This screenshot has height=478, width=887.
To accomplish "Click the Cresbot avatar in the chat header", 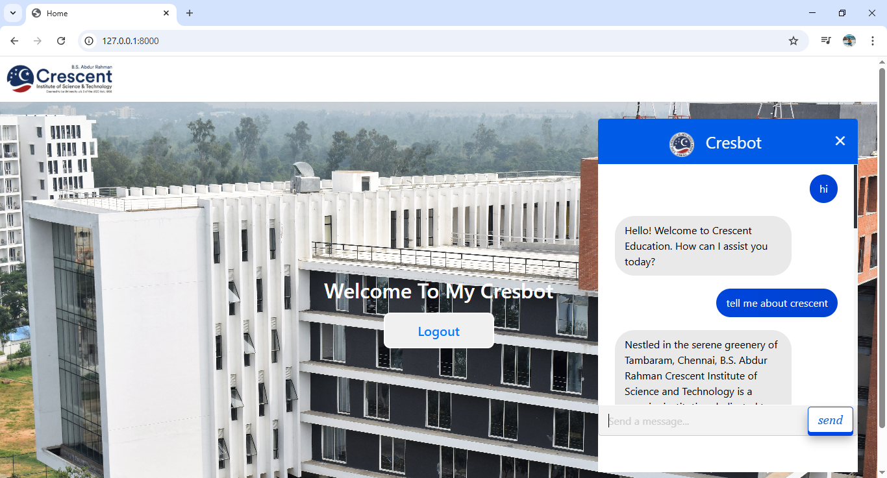I will (x=681, y=143).
